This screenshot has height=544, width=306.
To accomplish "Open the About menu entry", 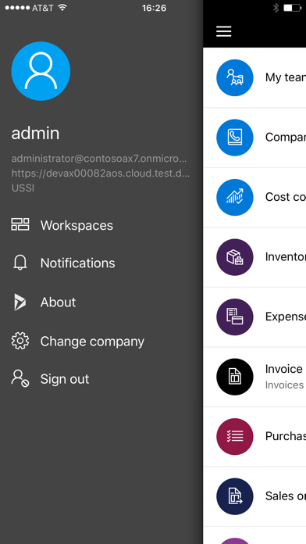I will click(x=58, y=302).
